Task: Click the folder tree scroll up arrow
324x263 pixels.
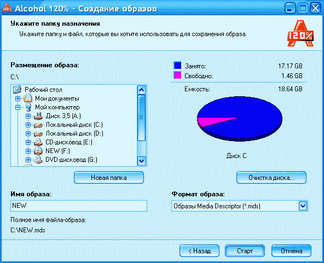Action: pos(142,90)
